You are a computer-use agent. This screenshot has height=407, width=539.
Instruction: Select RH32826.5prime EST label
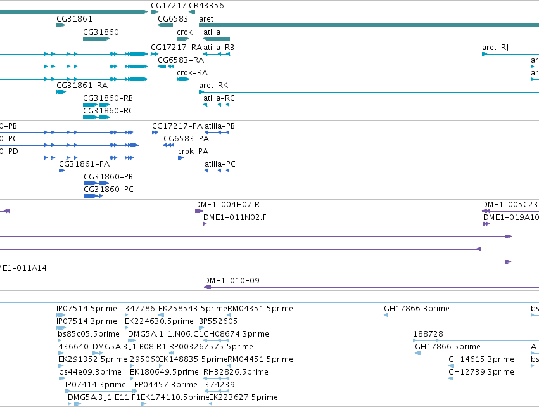click(x=236, y=372)
